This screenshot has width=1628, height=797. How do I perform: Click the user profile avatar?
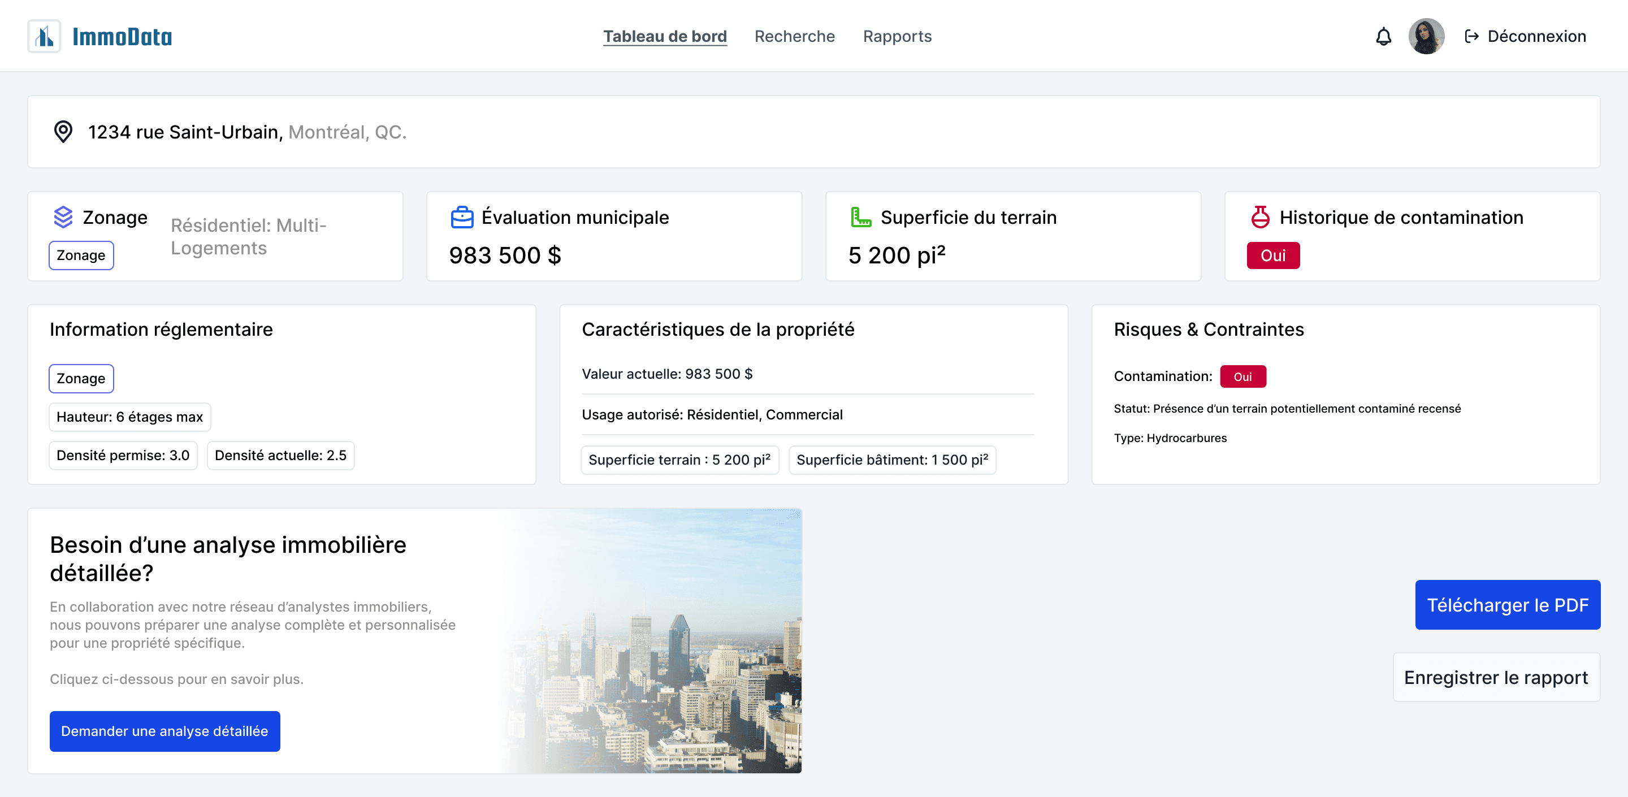click(1426, 37)
